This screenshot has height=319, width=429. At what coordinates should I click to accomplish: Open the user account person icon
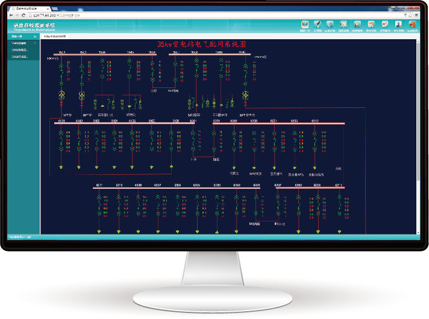[x=398, y=25]
